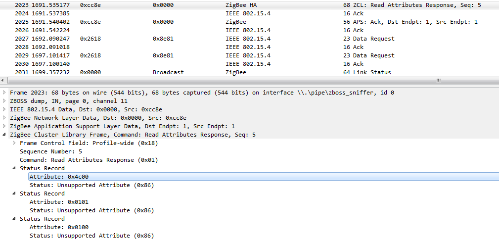499x242 pixels.
Task: Select packet 2024 Ack row
Action: coord(249,13)
